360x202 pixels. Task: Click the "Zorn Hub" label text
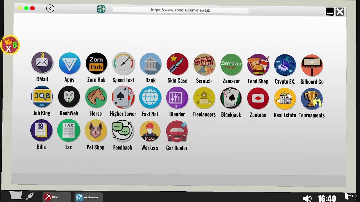[x=96, y=80]
